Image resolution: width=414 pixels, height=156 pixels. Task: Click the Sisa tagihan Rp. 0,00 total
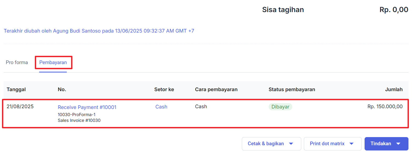click(393, 10)
